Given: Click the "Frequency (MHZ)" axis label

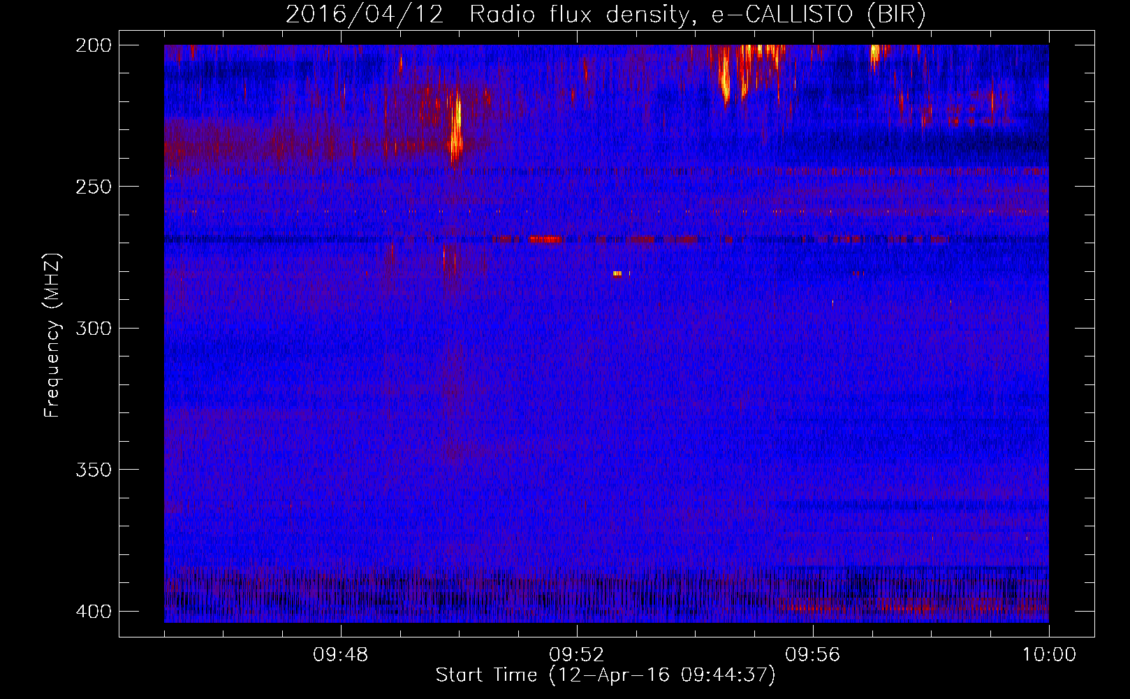Looking at the screenshot, I should click(x=52, y=336).
